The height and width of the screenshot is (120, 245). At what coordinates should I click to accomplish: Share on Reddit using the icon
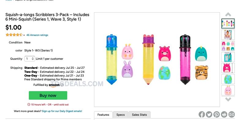(224, 114)
